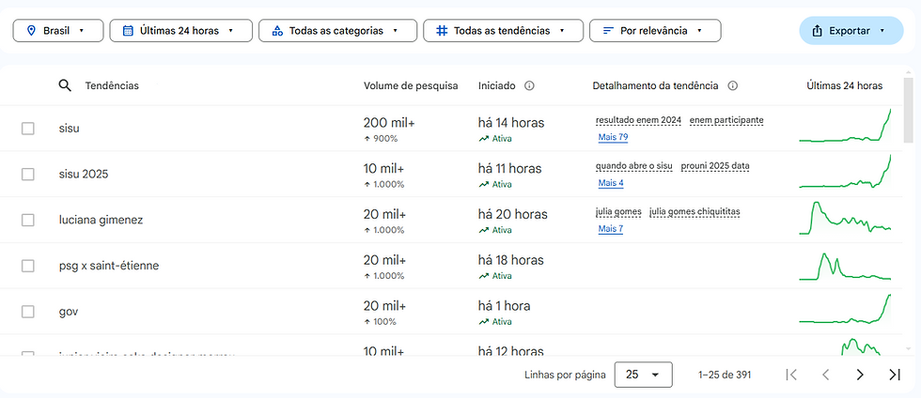
Task: Click the gov row sparkline chart
Action: tap(845, 308)
